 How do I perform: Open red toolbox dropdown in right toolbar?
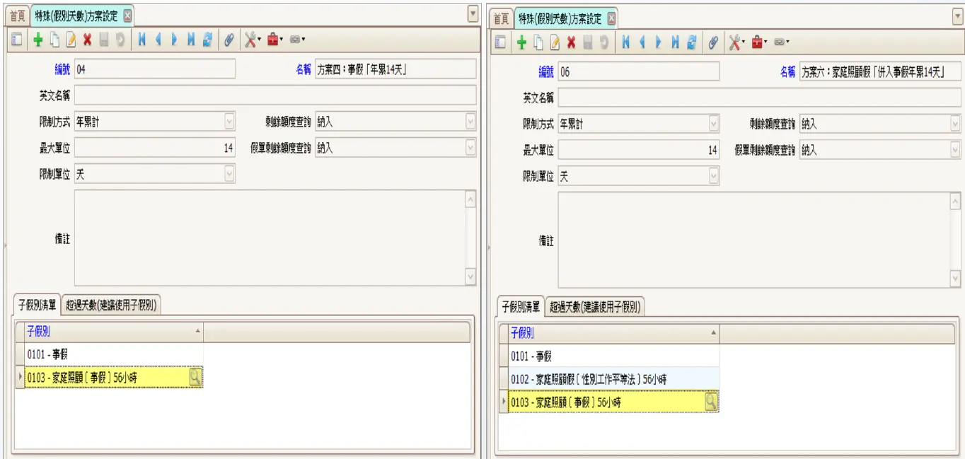758,42
